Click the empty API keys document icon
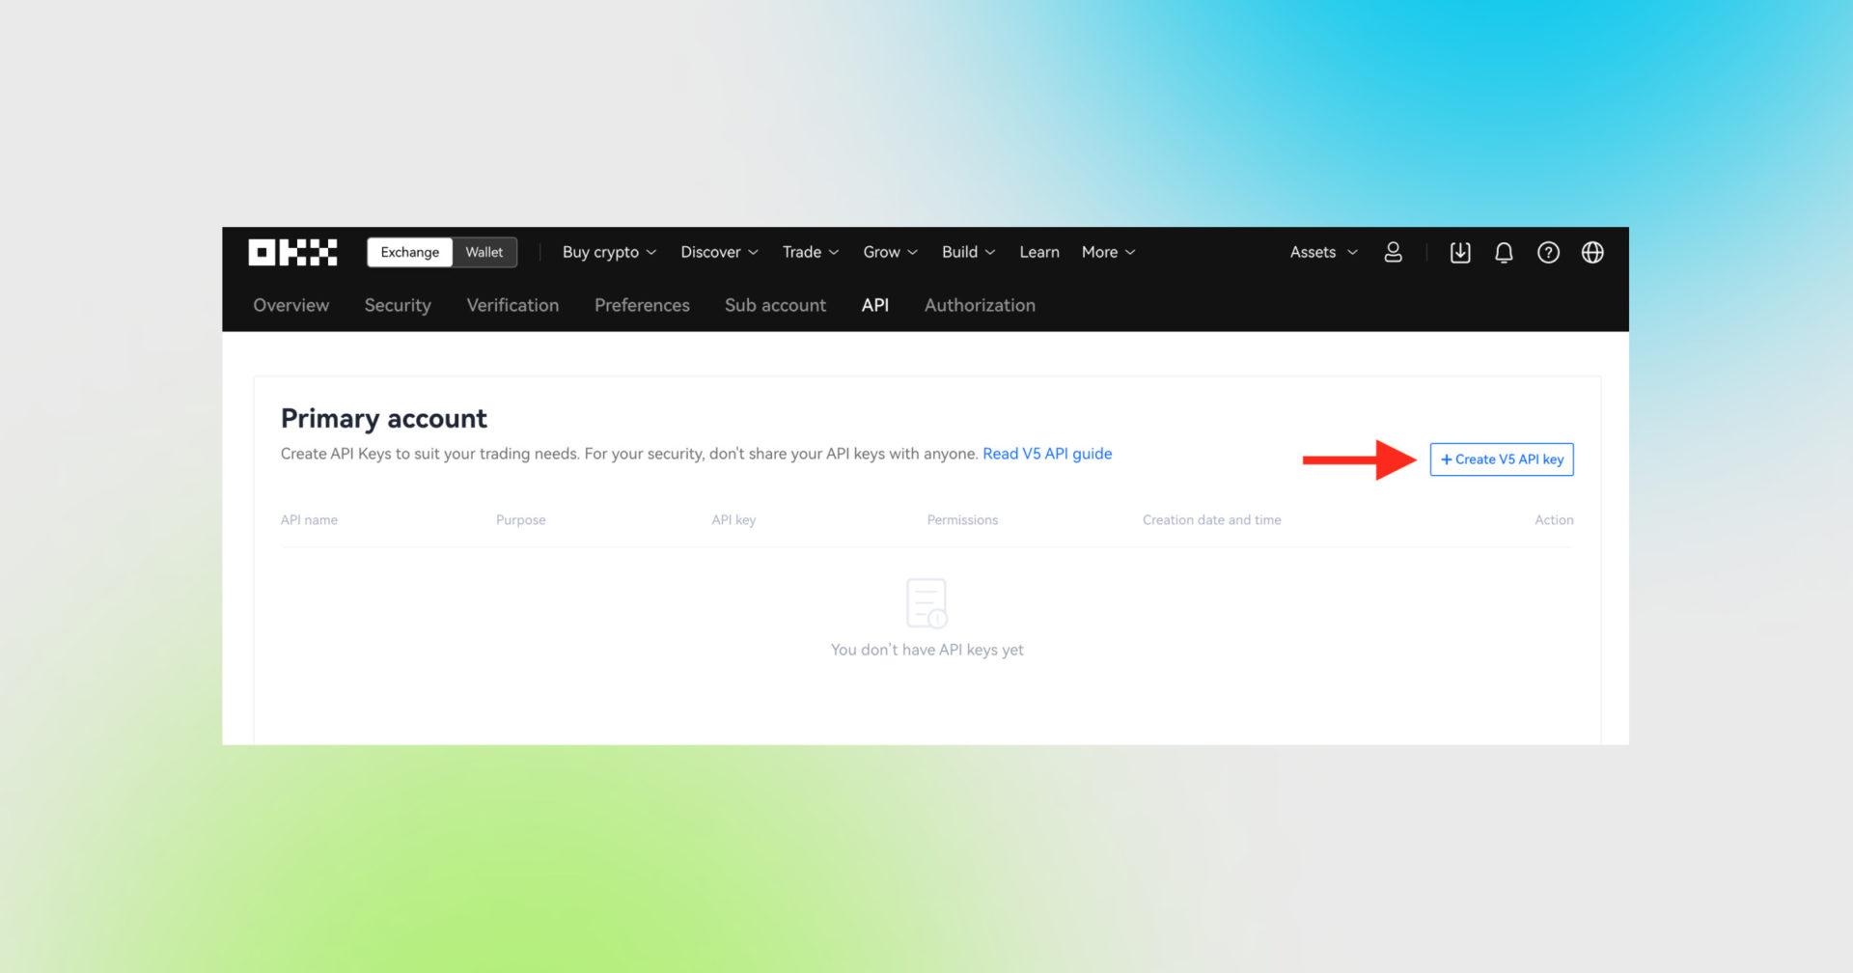1853x973 pixels. (x=926, y=603)
